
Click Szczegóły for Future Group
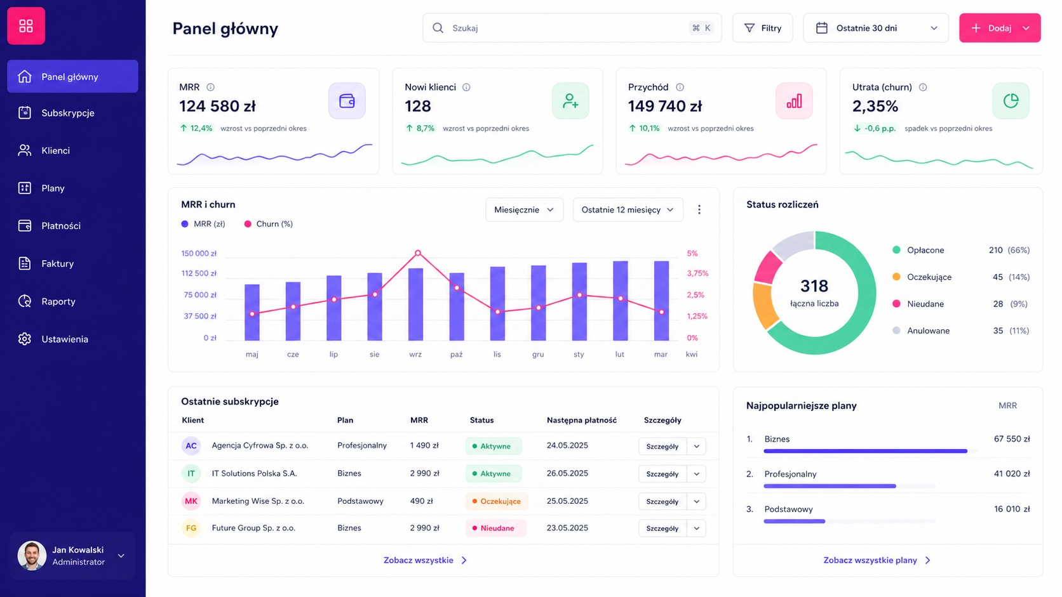pos(662,528)
